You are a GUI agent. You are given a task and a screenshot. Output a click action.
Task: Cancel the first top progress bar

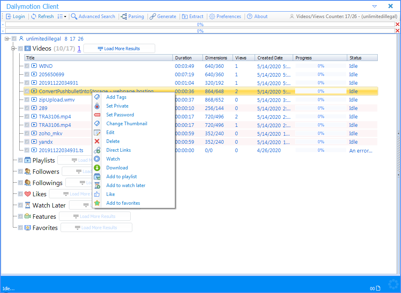click(397, 24)
